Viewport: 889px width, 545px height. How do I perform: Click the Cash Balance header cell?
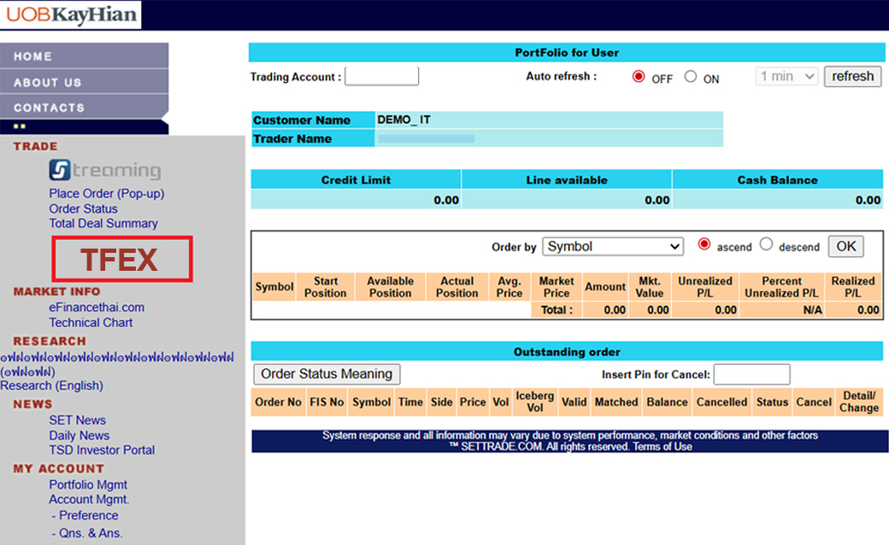coord(777,180)
